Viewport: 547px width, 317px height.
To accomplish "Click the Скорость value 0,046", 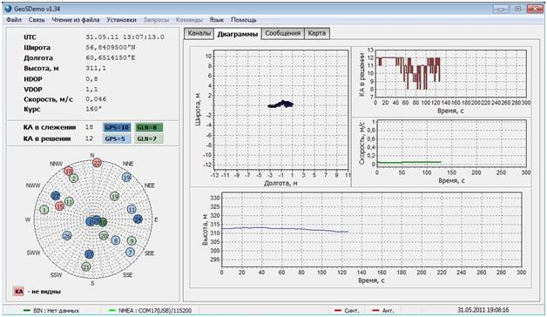I will (96, 99).
